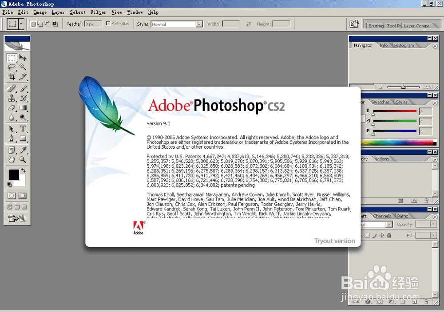The height and width of the screenshot is (312, 444).
Task: Click the color spectrum ramp bar
Action: 399,142
